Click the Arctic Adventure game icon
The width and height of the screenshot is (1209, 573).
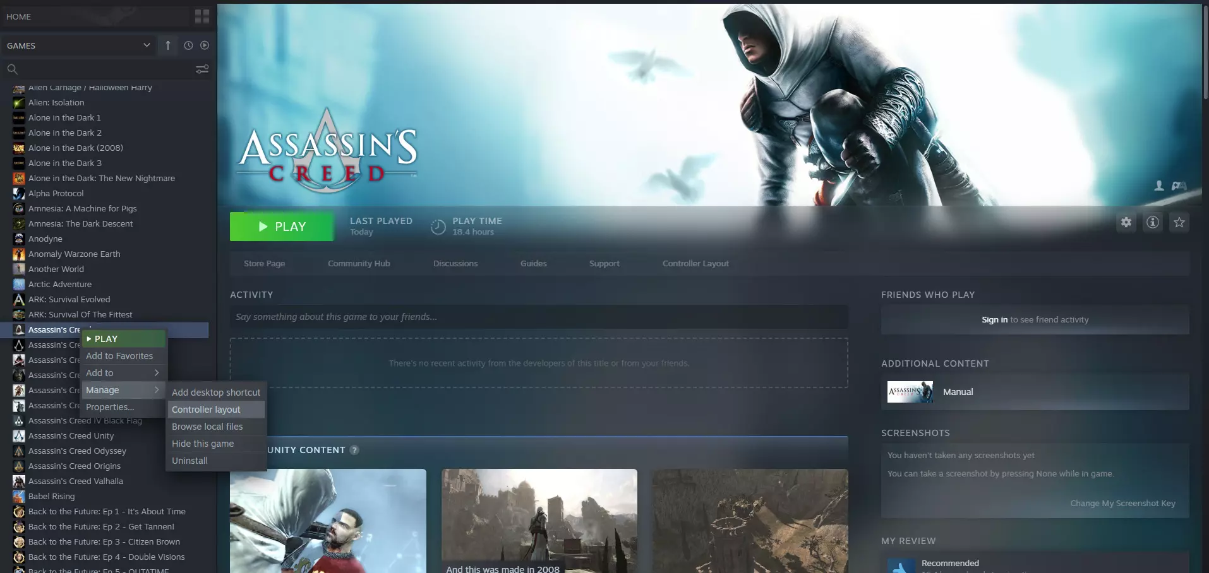tap(19, 285)
